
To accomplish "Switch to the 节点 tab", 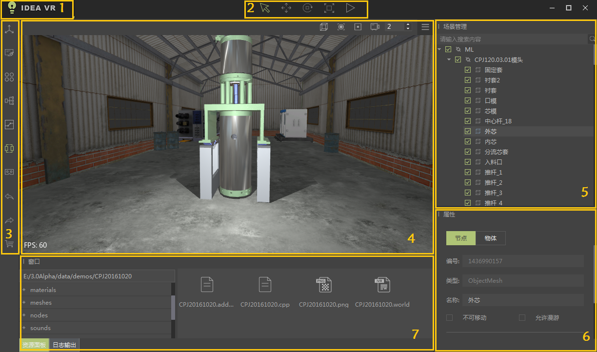I will coord(461,238).
